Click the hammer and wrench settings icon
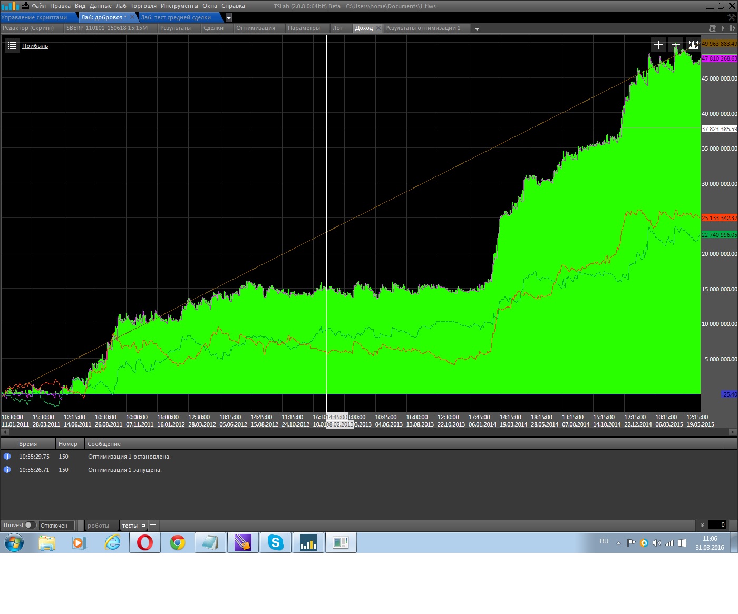738x614 pixels. click(732, 17)
